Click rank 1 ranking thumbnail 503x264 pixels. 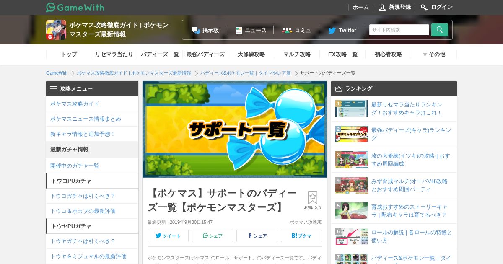(352, 109)
